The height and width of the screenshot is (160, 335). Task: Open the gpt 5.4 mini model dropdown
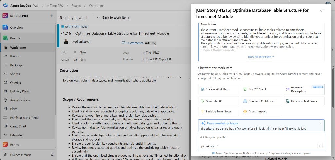coord(209,146)
